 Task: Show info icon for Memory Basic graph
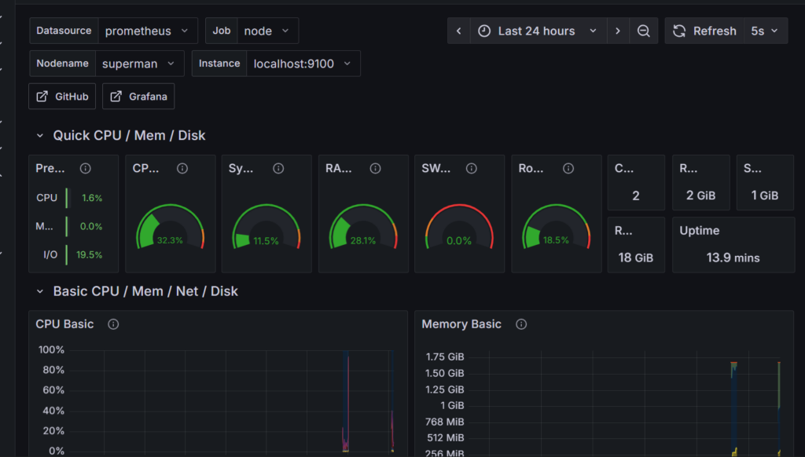click(521, 324)
